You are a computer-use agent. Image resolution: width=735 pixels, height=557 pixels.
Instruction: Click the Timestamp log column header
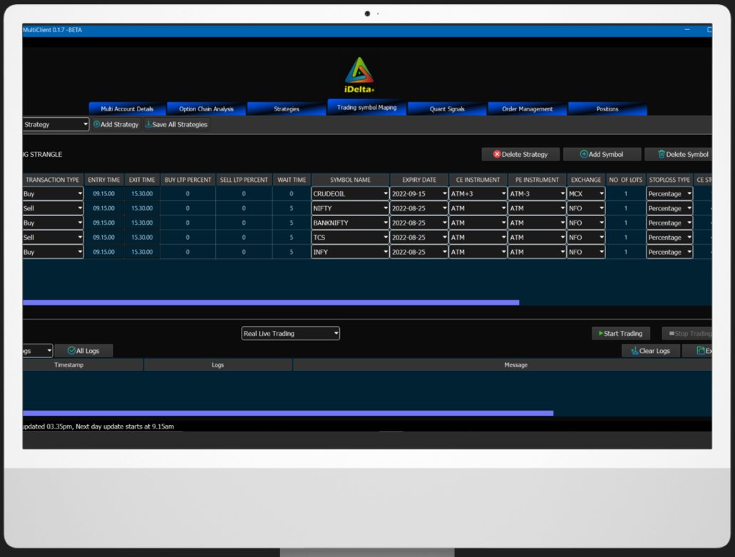click(x=69, y=364)
